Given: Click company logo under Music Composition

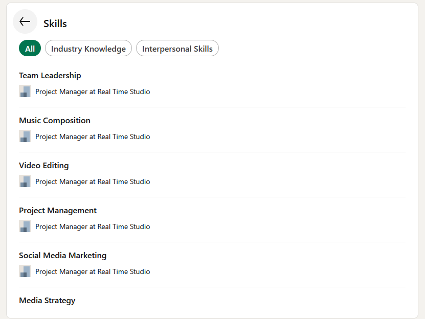Looking at the screenshot, I should (25, 136).
